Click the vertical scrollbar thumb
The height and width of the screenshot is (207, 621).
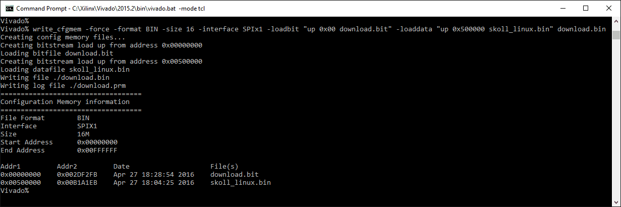point(616,34)
